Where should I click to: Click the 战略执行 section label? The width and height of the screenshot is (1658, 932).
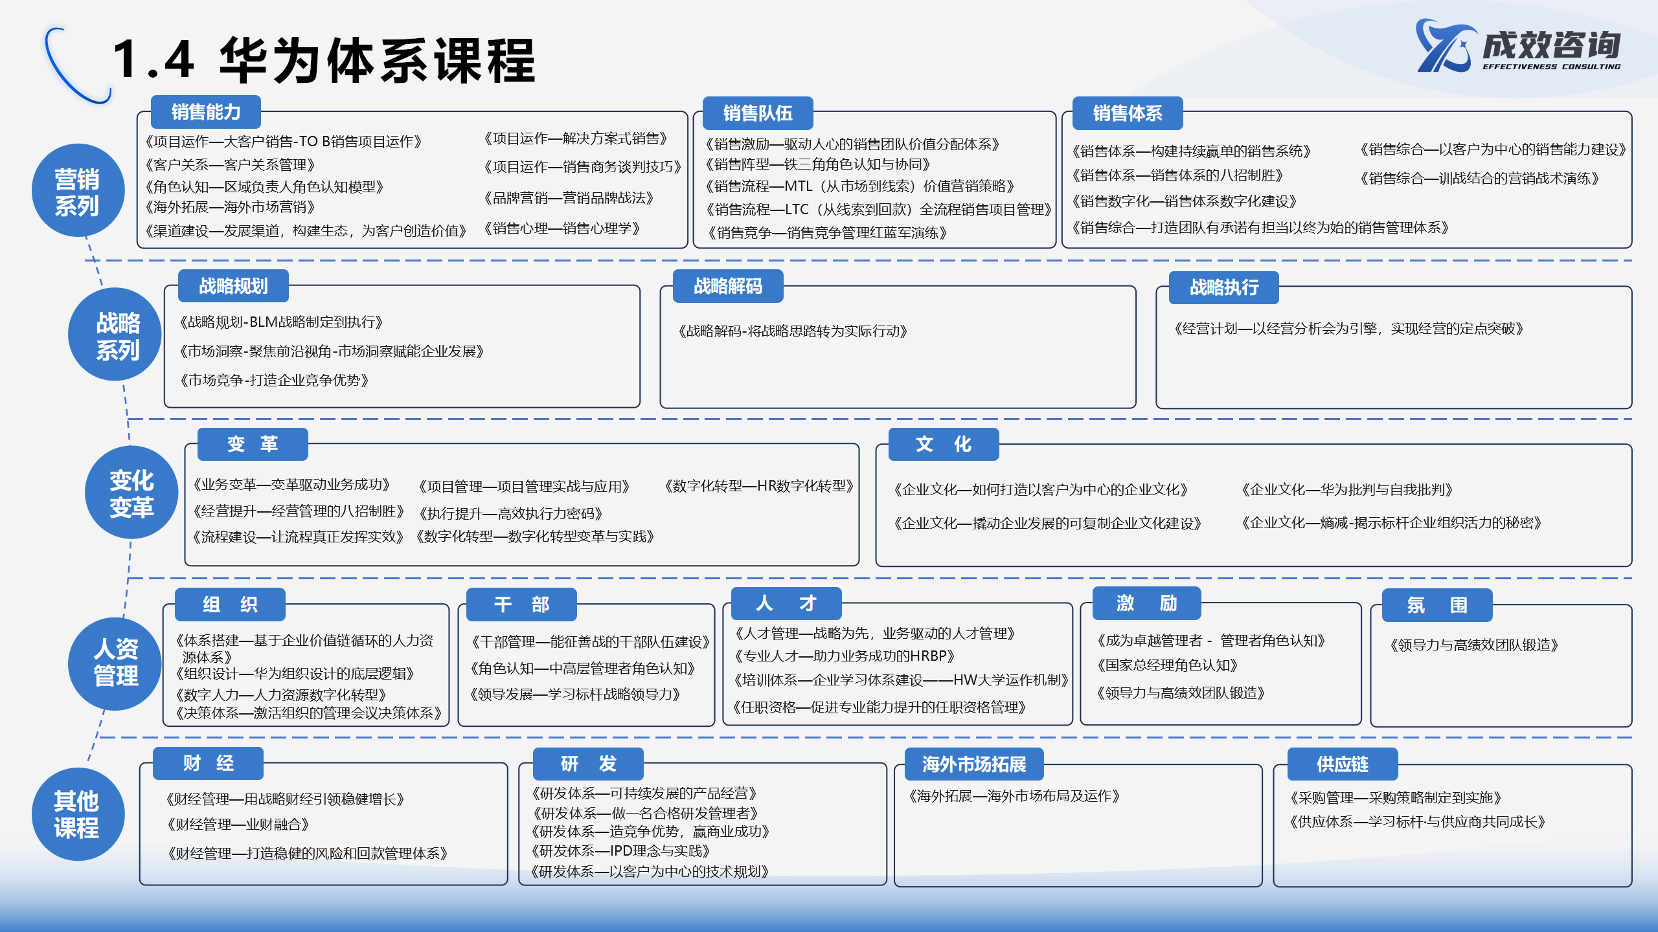pos(1224,287)
